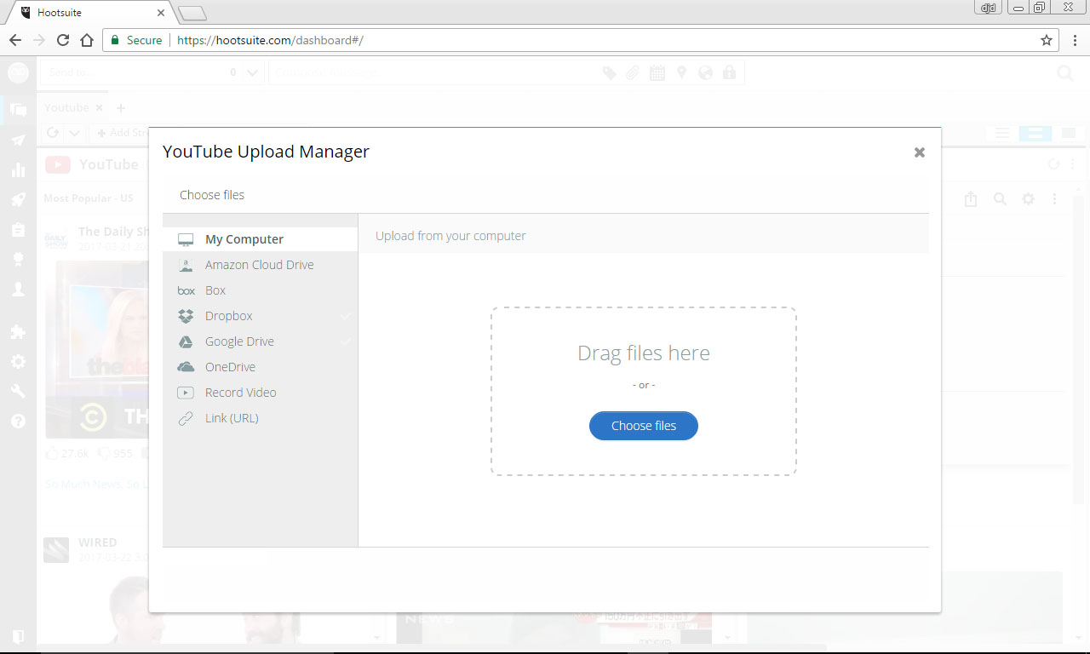The height and width of the screenshot is (654, 1090).
Task: Select Box as file source
Action: tap(260, 290)
